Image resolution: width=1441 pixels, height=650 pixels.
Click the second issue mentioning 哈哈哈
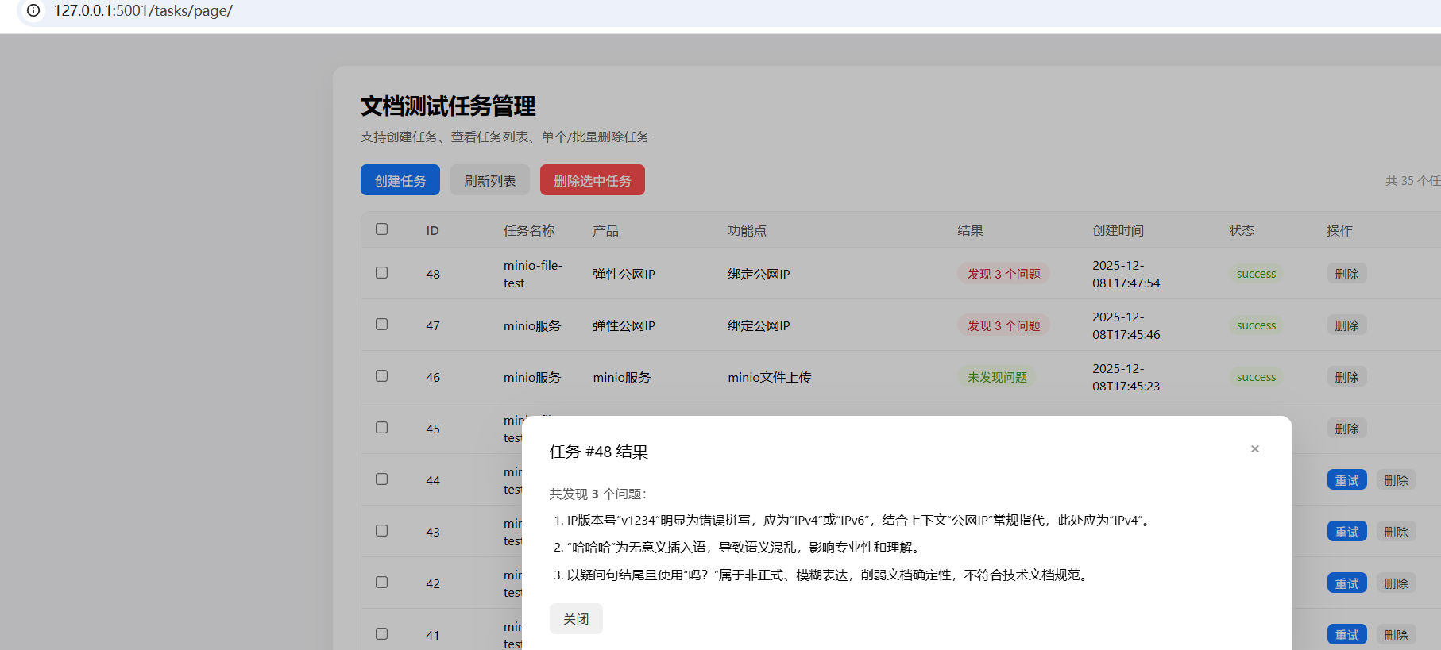744,548
